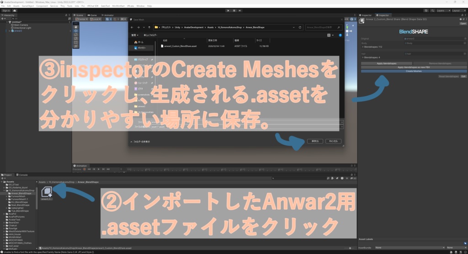Viewport: 468px width, 254px height.
Task: Select the Move tool in Scene view
Action: click(76, 31)
